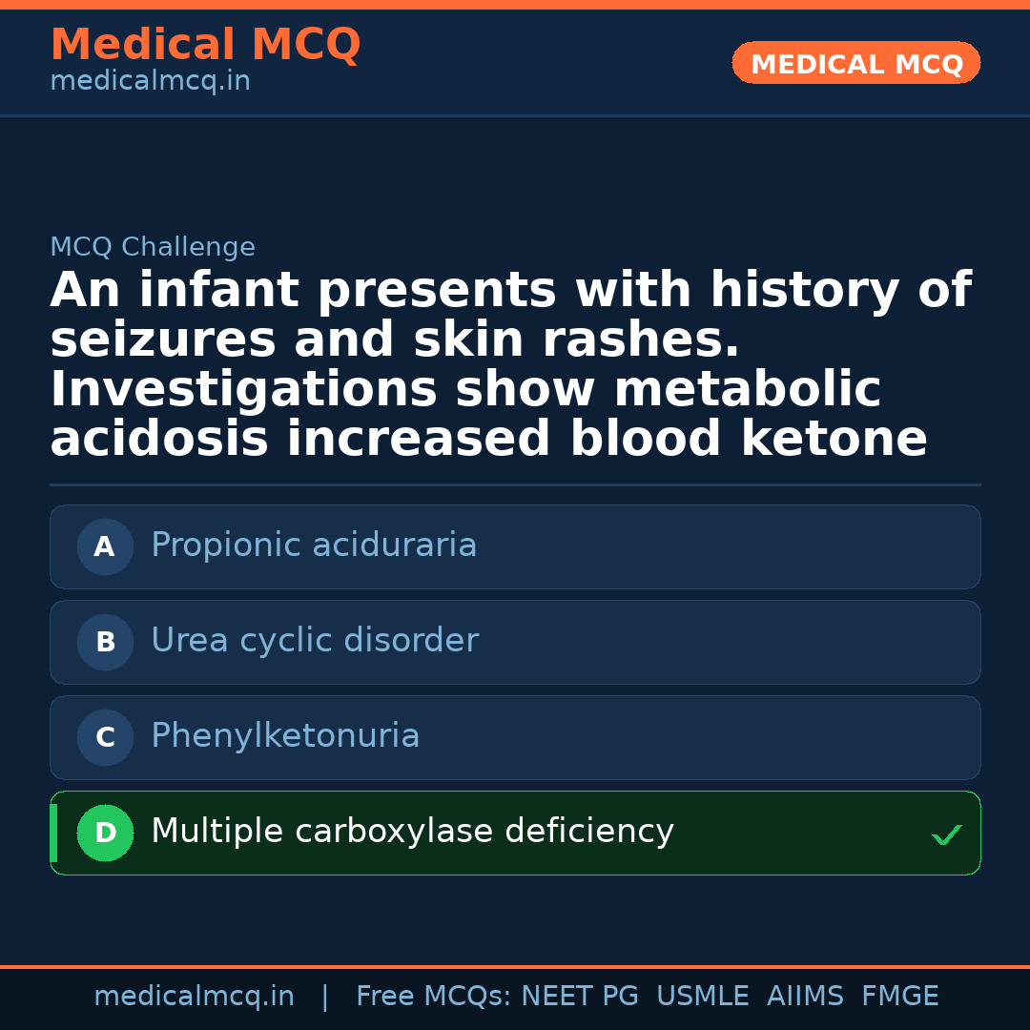Select answer Propionic aciduraria

pyautogui.click(x=314, y=546)
